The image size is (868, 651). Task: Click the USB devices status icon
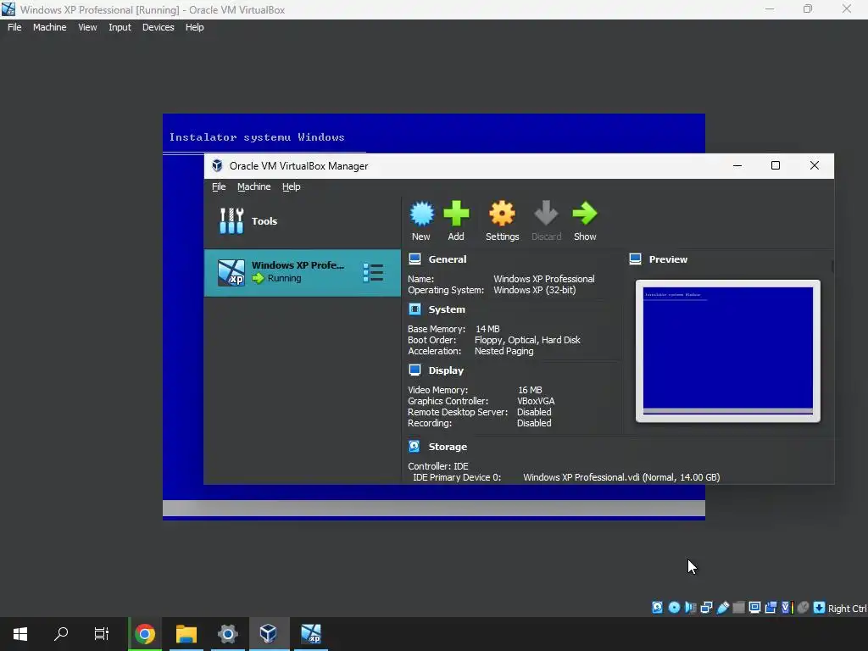722,607
